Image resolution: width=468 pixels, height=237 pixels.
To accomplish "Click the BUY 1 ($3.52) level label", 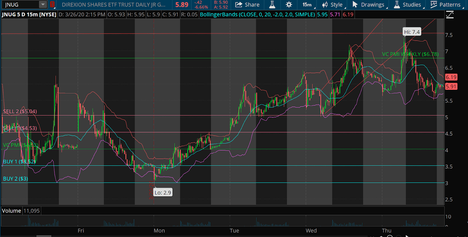I will pyautogui.click(x=19, y=162).
